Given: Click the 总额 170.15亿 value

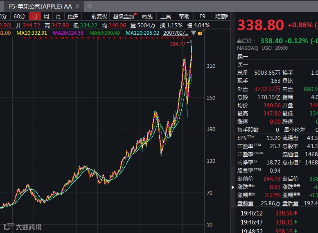Looking at the screenshot, I should coord(269,97).
